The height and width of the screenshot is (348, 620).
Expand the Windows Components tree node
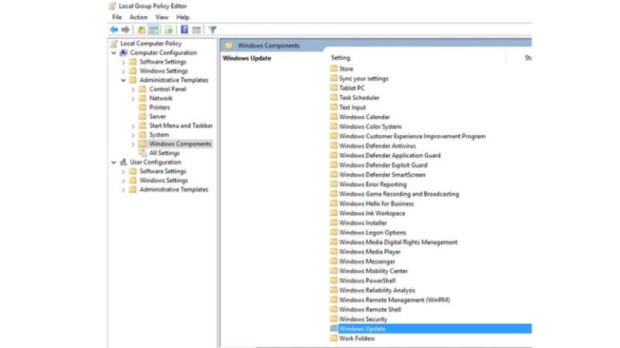pos(133,144)
